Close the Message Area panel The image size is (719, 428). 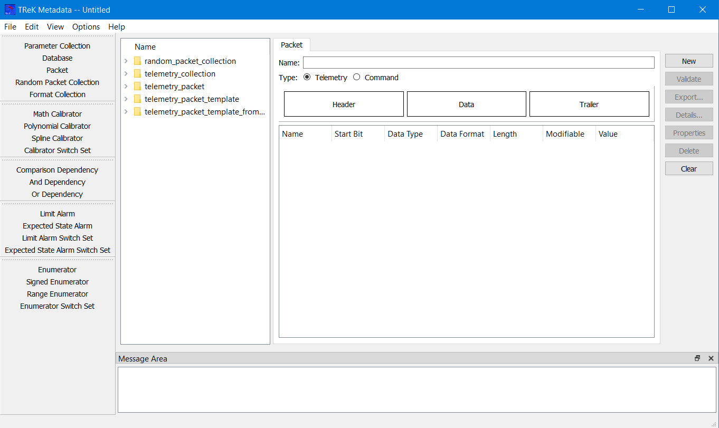tap(711, 358)
